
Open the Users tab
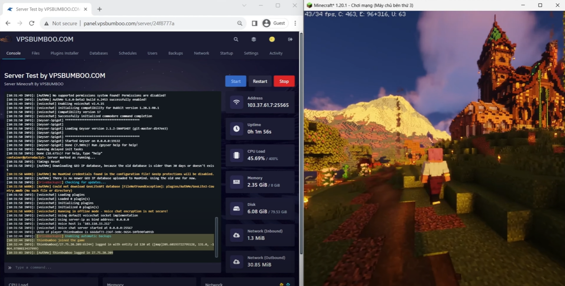(152, 53)
